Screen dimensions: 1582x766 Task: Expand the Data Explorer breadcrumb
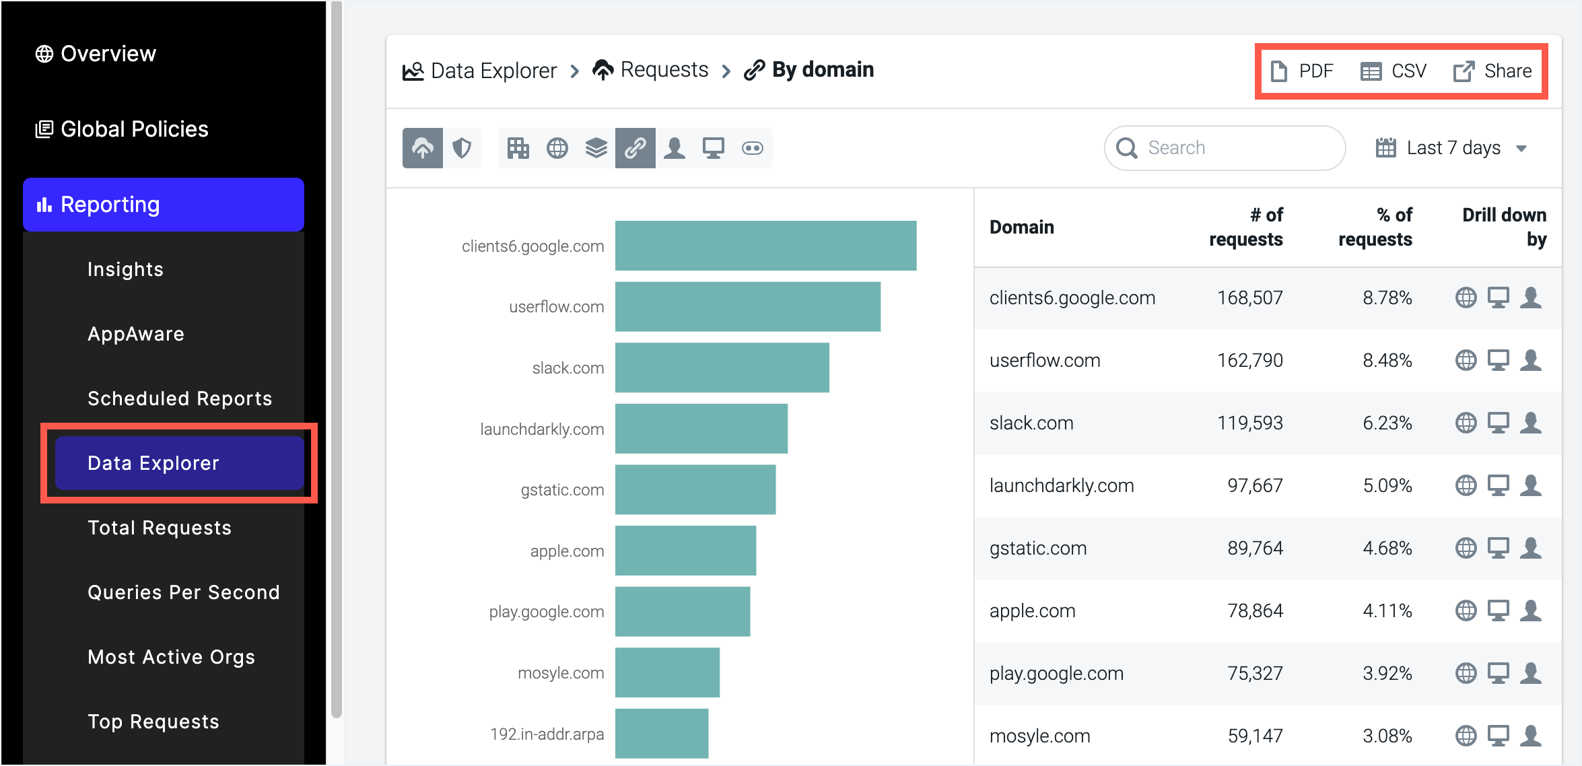493,69
